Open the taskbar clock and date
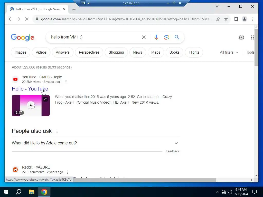Screen dimensions: 263x197 coord(241,192)
